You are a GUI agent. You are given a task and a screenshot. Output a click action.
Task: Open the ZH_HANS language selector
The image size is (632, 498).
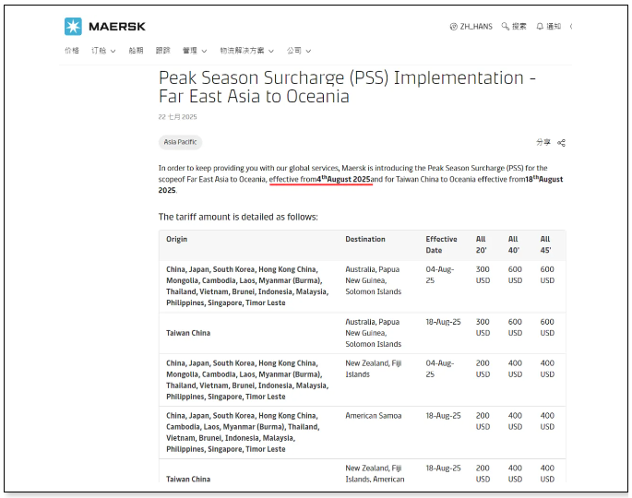pos(471,27)
